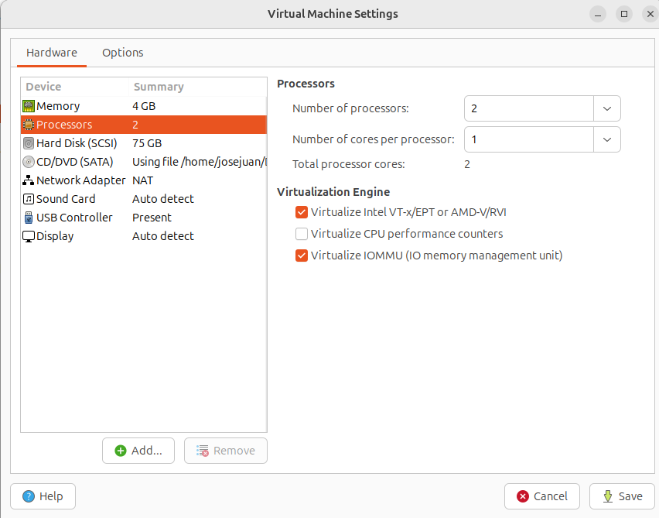Click the Network Adapter icon
The width and height of the screenshot is (659, 518).
[x=27, y=180]
